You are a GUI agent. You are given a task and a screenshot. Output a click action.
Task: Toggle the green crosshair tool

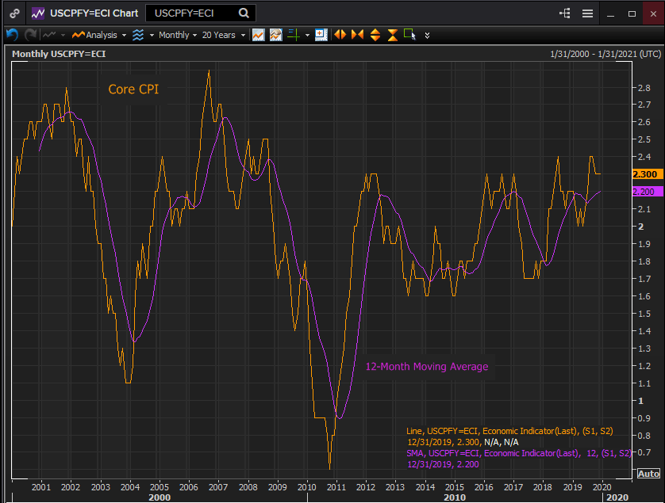292,35
